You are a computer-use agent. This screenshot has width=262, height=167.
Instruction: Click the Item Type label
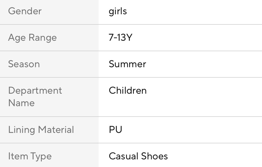(30, 156)
